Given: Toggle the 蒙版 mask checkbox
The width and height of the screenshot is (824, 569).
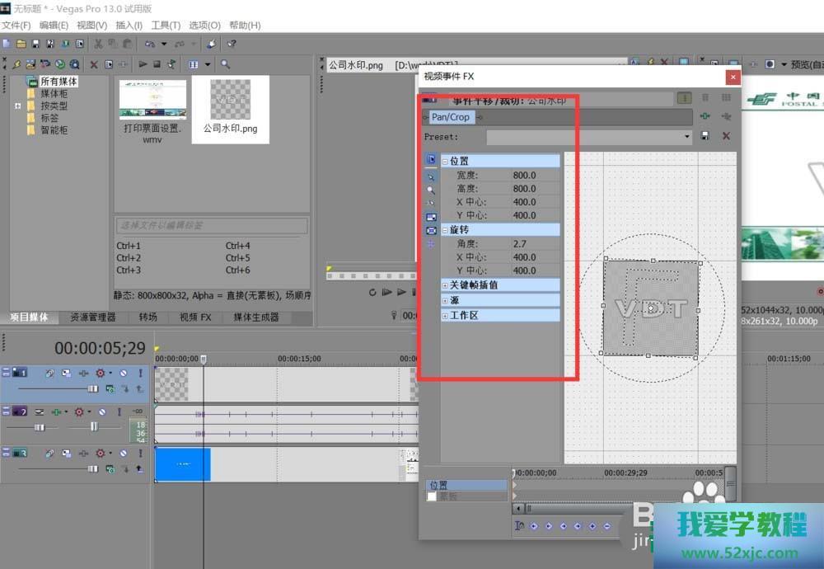Looking at the screenshot, I should pos(431,496).
